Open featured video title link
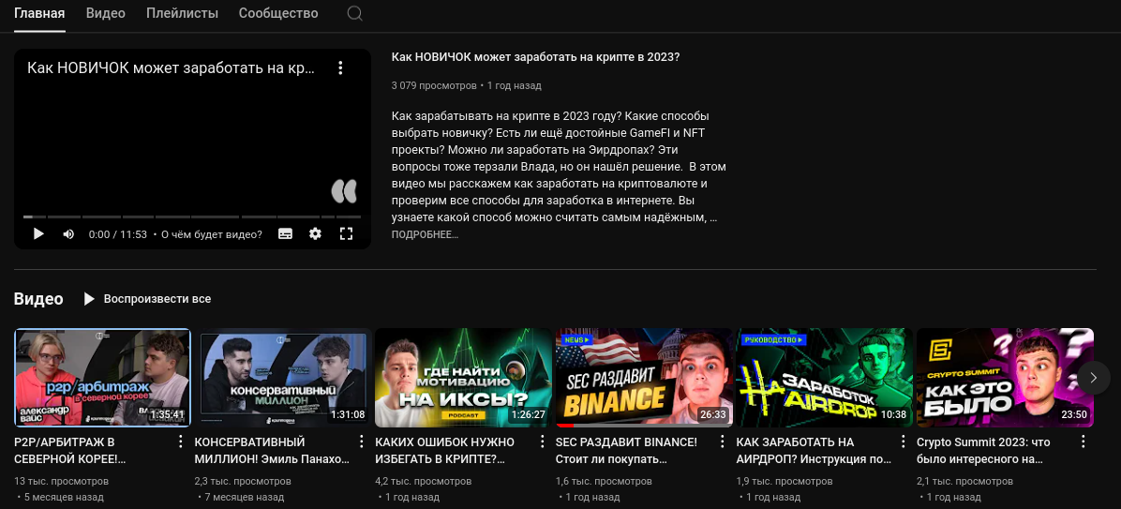Image resolution: width=1121 pixels, height=509 pixels. pyautogui.click(x=535, y=57)
